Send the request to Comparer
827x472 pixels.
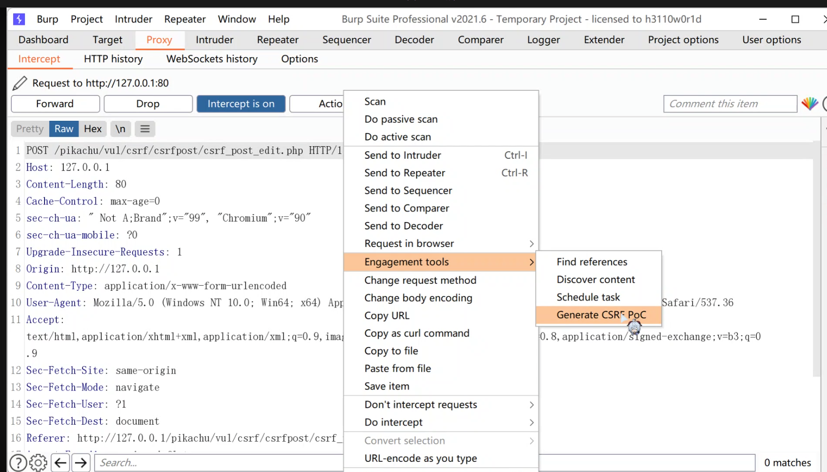point(441,208)
